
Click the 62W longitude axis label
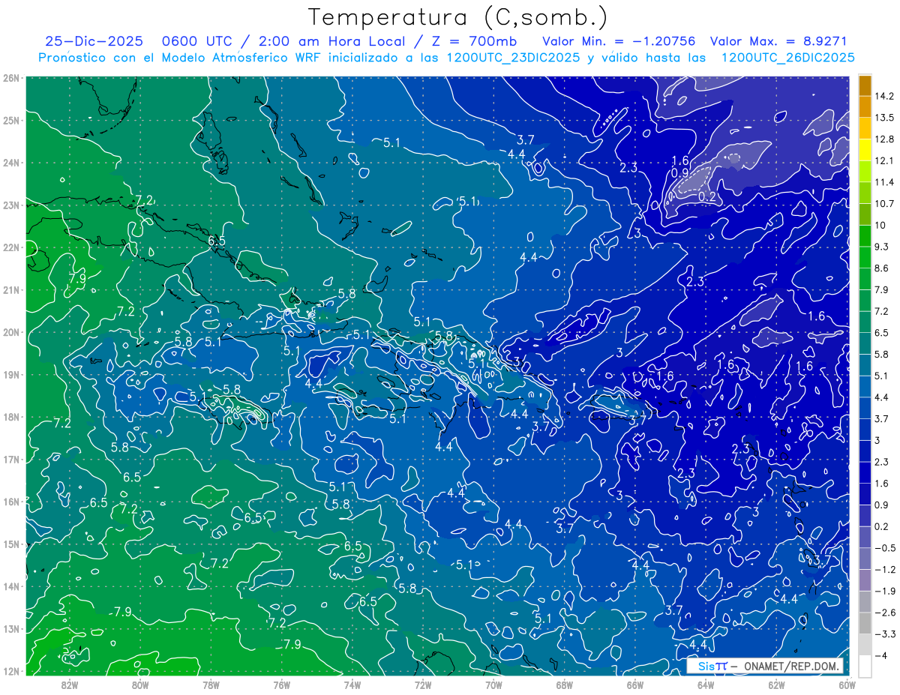click(x=776, y=684)
